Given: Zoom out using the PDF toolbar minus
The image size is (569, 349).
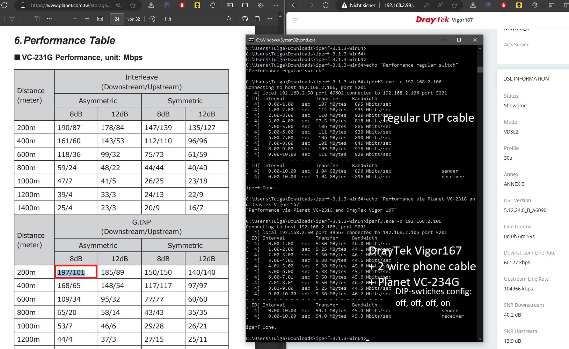Looking at the screenshot, I should point(74,19).
